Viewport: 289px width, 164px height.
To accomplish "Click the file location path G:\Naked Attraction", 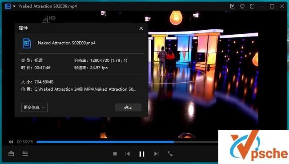I will point(85,89).
